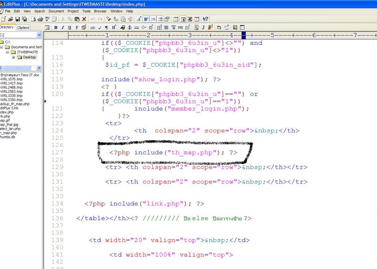Collapse the Documents and Settings folder
Screen dimensions: 377x269
click(2, 47)
